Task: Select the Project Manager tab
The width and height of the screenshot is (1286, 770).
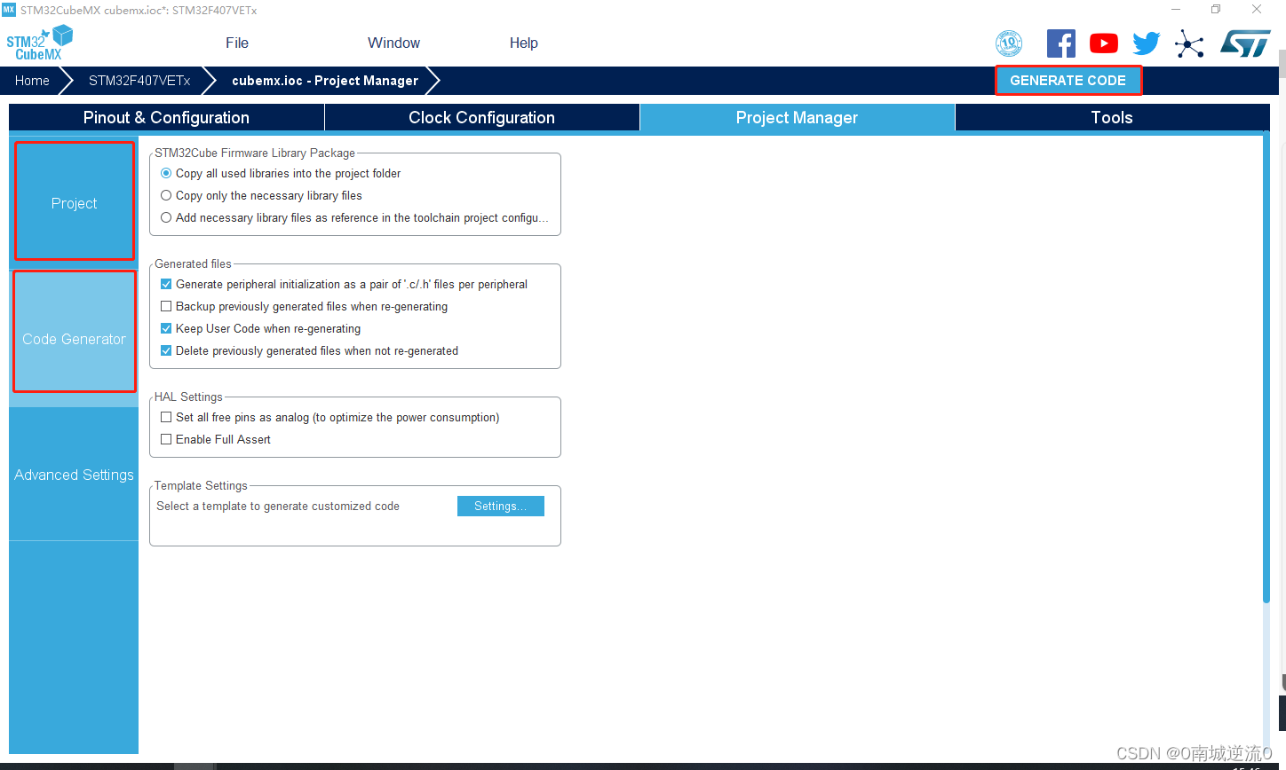Action: tap(797, 117)
